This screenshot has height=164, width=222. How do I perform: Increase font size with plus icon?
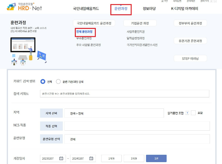211,1
